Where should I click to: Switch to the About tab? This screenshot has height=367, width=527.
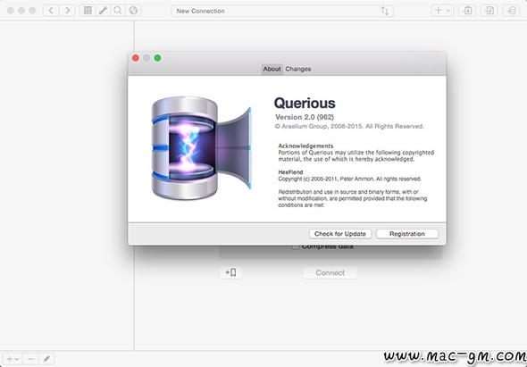click(272, 69)
